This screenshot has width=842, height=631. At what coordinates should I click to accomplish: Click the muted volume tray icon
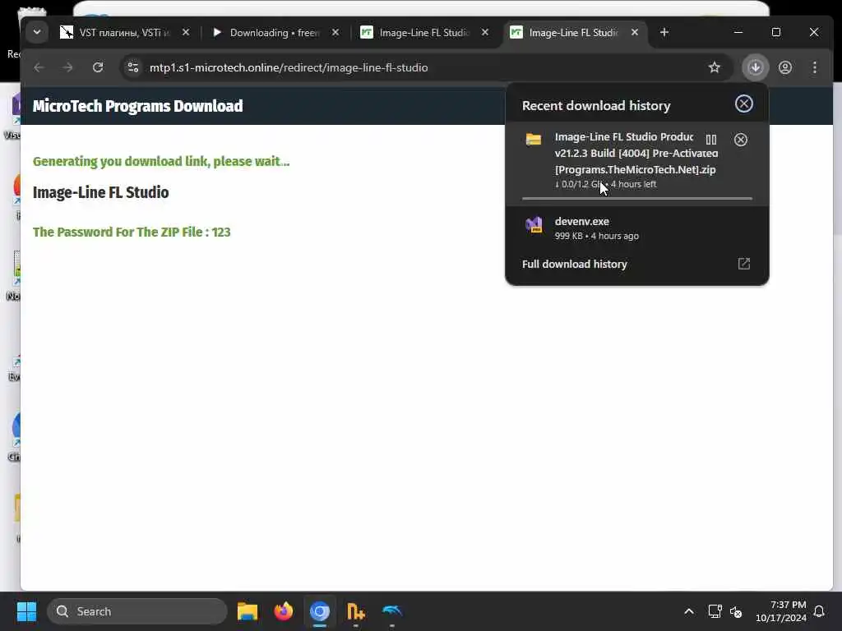coord(736,611)
